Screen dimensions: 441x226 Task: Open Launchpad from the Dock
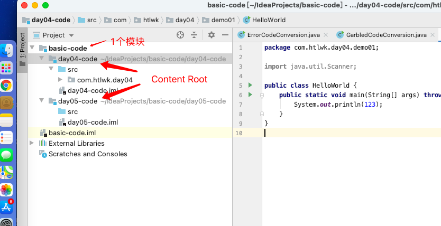click(6, 68)
